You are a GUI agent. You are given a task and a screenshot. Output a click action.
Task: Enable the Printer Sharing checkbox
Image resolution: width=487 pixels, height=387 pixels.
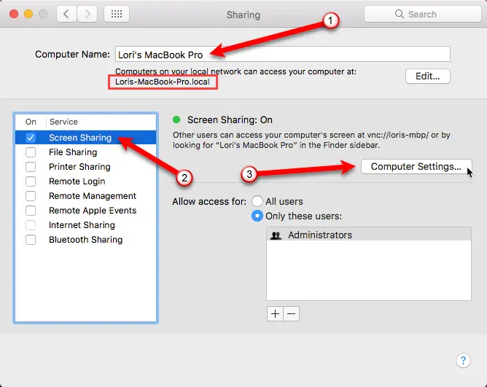click(31, 167)
